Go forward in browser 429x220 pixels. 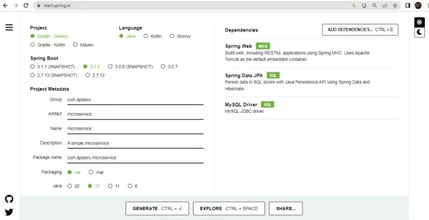click(x=16, y=5)
